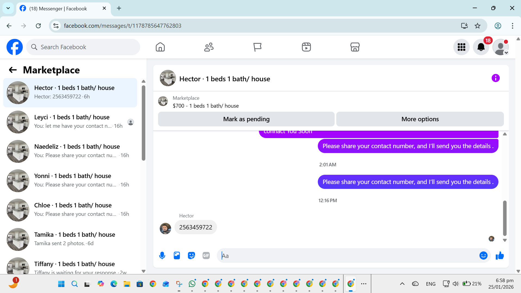Open Chrome profile icon
This screenshot has height=293, width=521.
click(498, 26)
